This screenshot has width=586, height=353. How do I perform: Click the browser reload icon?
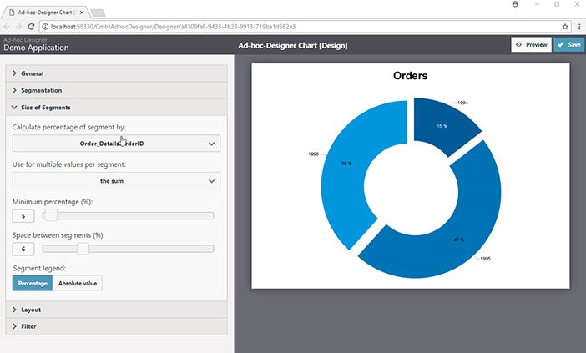click(32, 27)
